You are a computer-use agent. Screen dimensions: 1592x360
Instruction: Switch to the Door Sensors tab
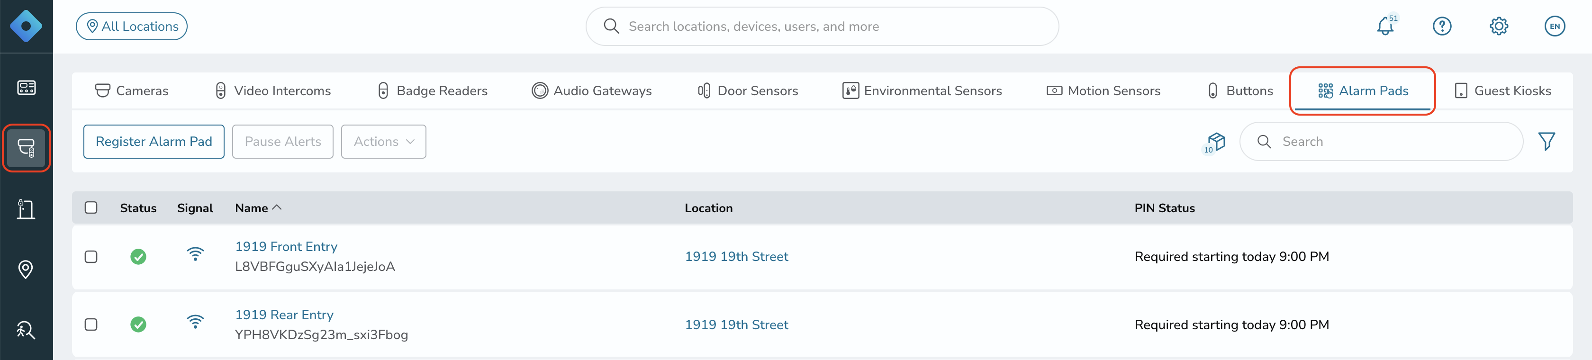[747, 91]
